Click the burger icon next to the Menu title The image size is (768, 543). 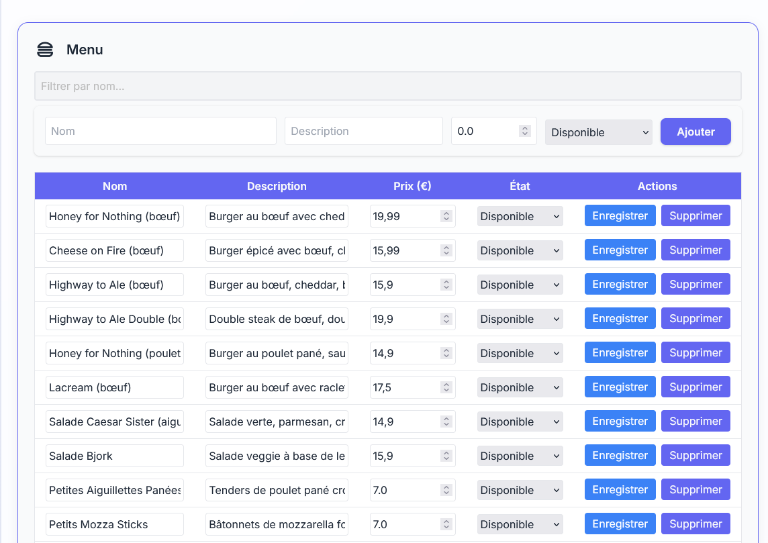44,50
